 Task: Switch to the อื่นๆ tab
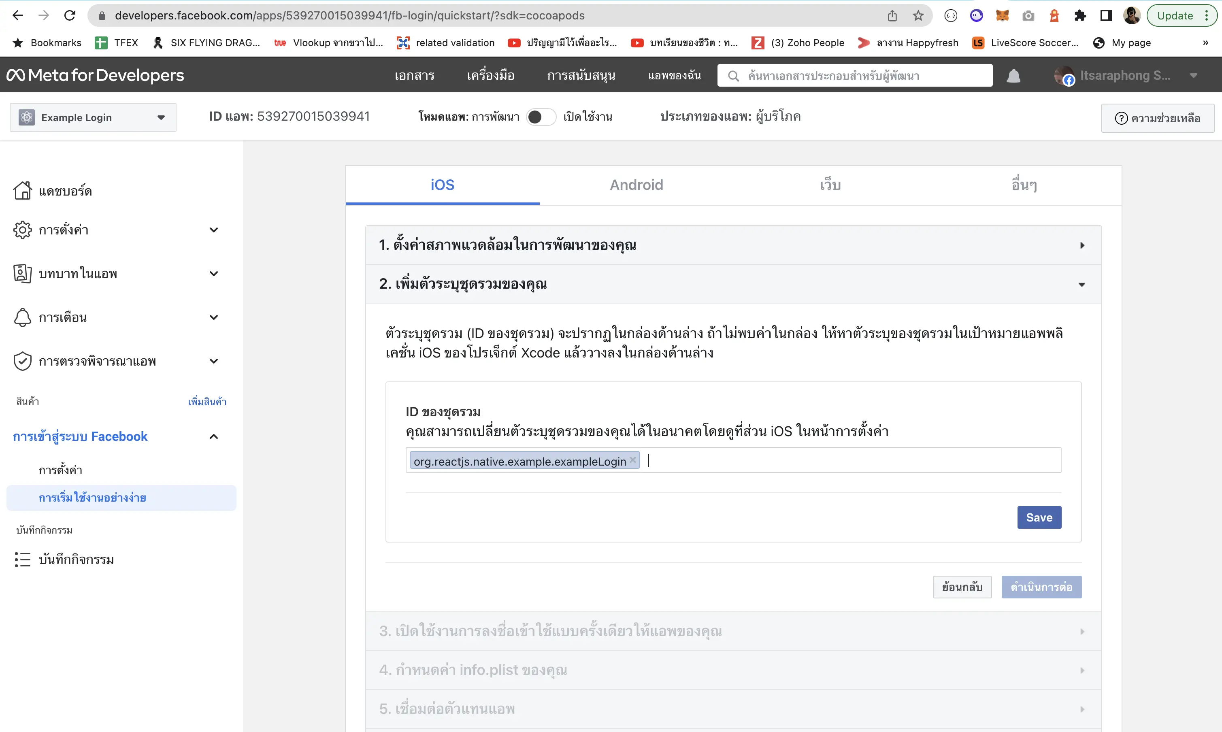tap(1024, 185)
